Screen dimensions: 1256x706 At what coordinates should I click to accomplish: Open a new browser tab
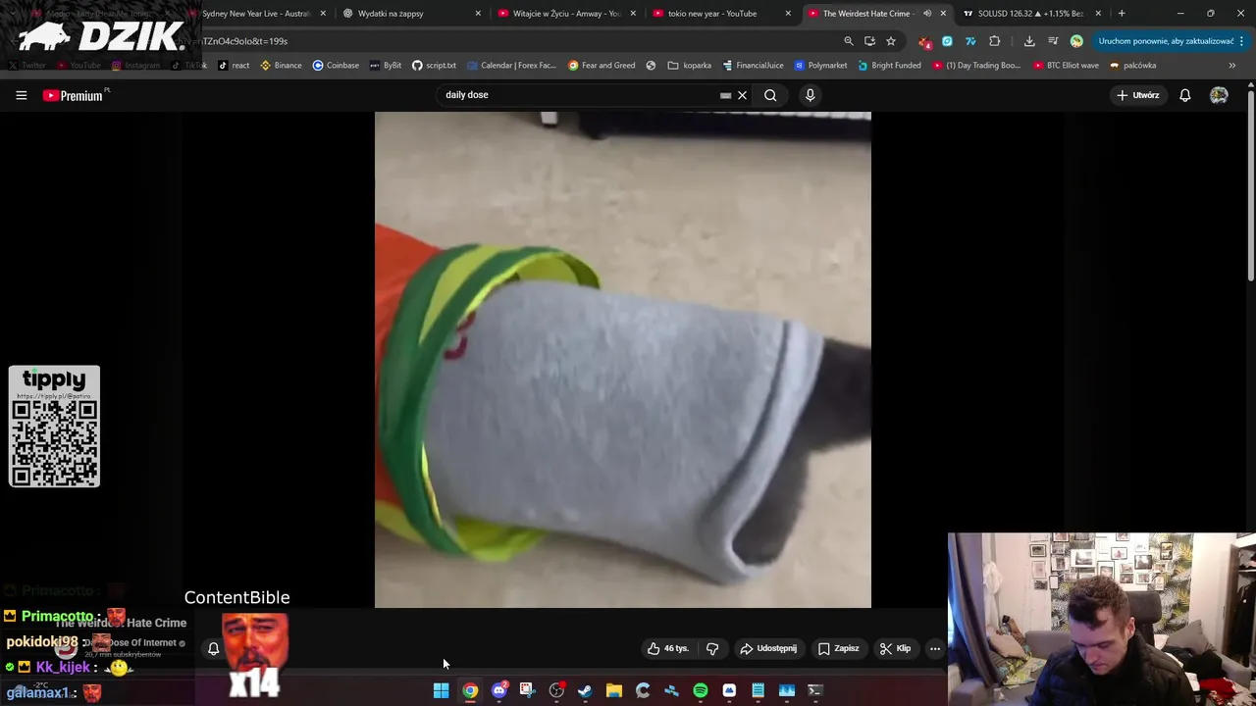pyautogui.click(x=1122, y=14)
